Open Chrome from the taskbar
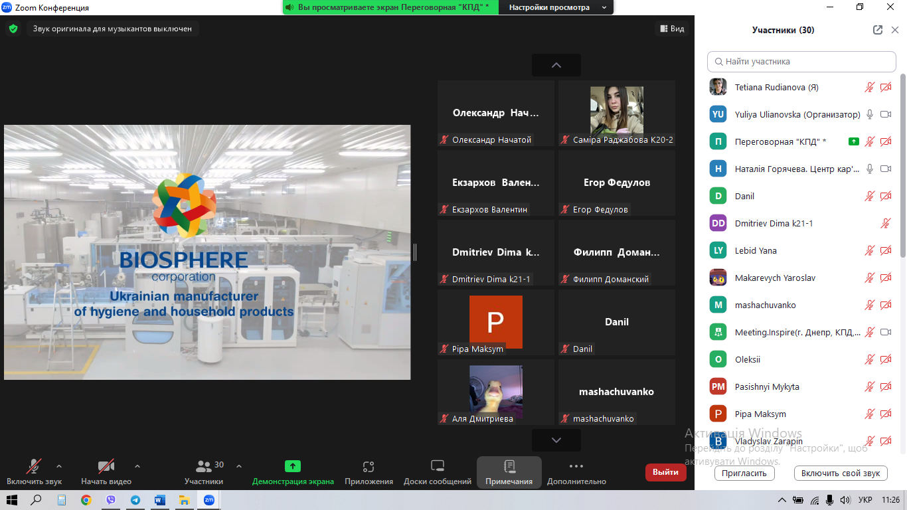Image resolution: width=907 pixels, height=510 pixels. (86, 500)
